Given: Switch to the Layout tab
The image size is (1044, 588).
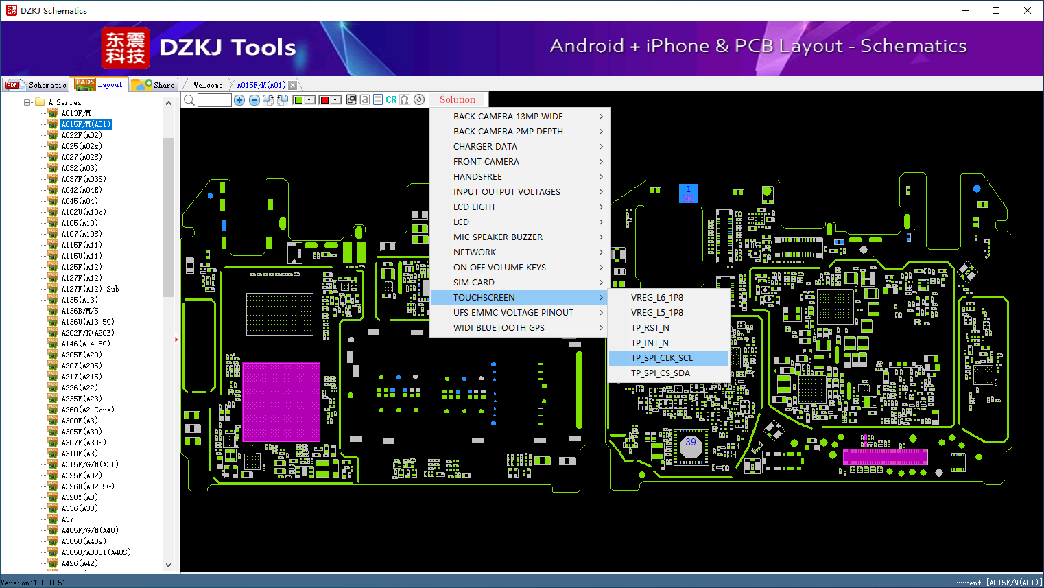Looking at the screenshot, I should coord(99,84).
